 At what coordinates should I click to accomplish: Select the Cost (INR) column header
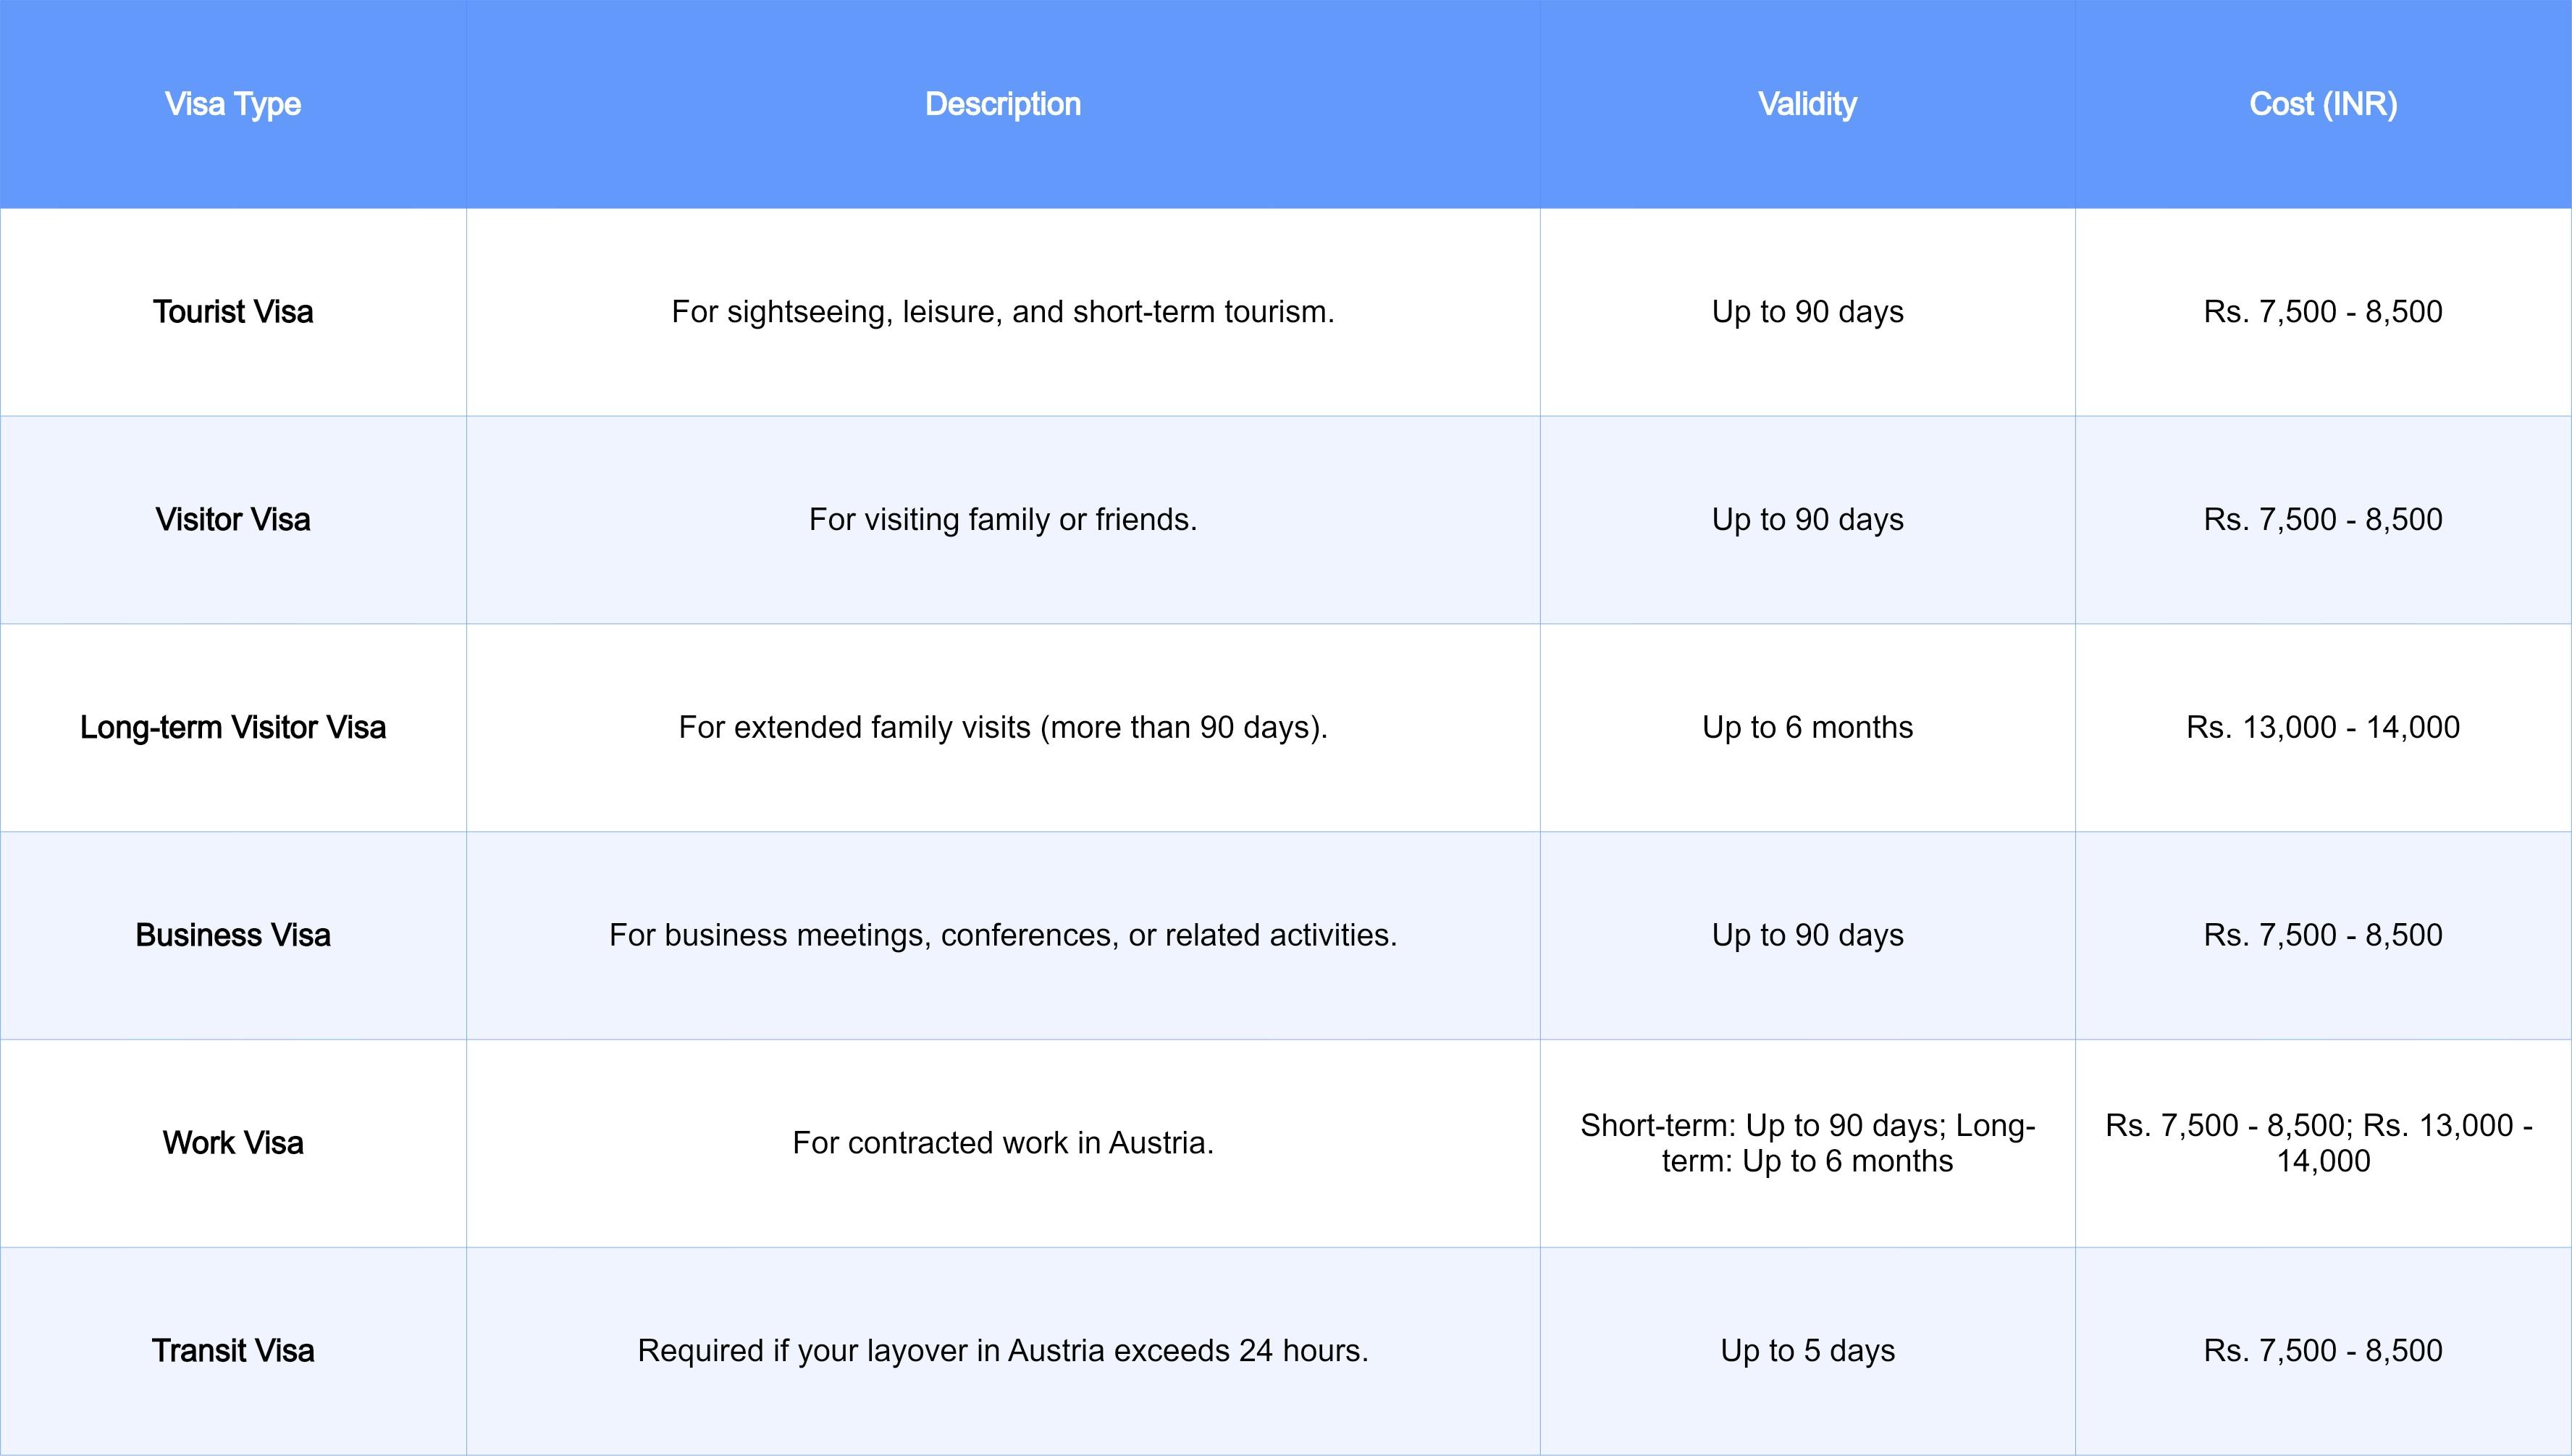point(2323,104)
